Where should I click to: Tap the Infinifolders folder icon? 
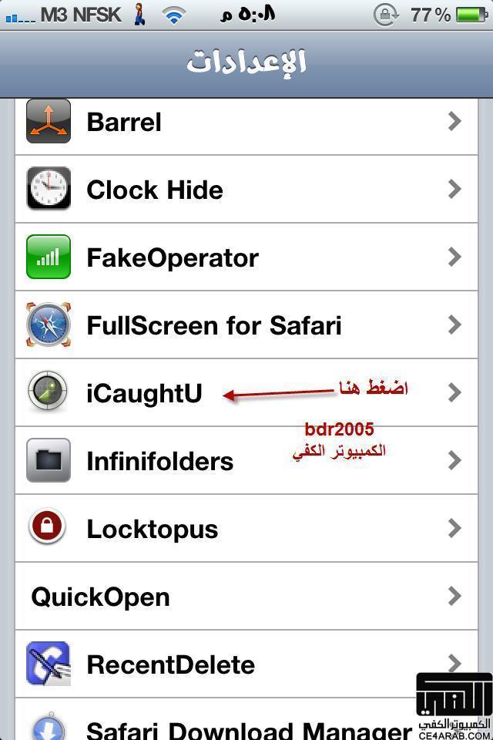49,460
